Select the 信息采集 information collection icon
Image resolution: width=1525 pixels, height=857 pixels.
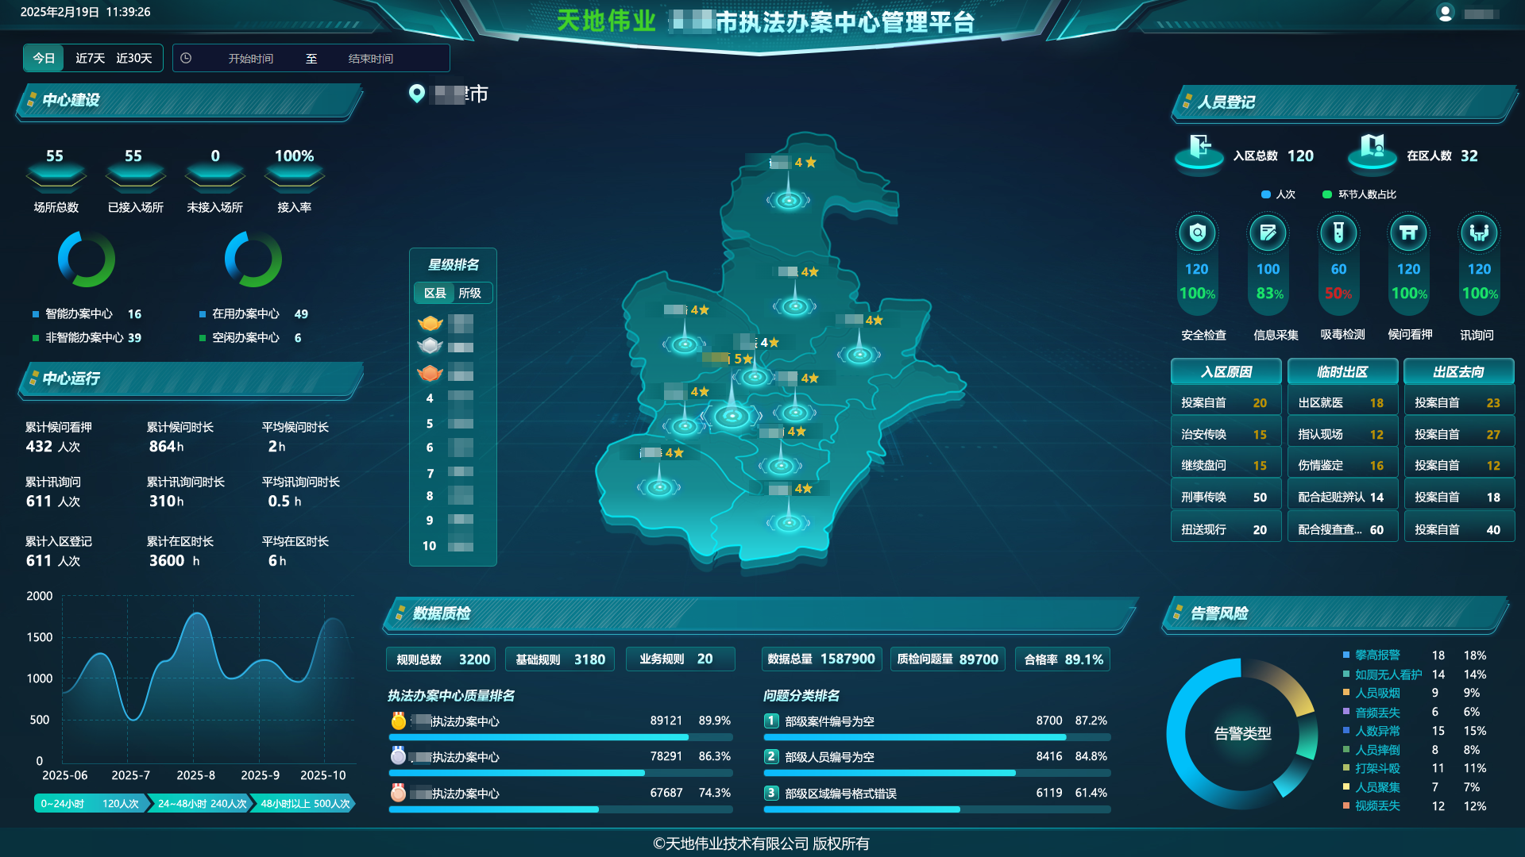[1268, 233]
